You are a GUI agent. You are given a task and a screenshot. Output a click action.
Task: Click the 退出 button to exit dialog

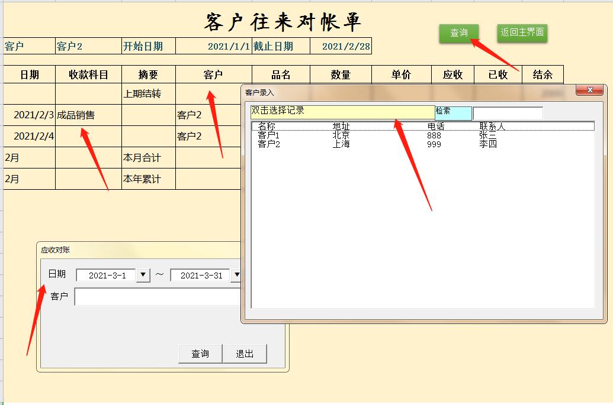[x=245, y=354]
